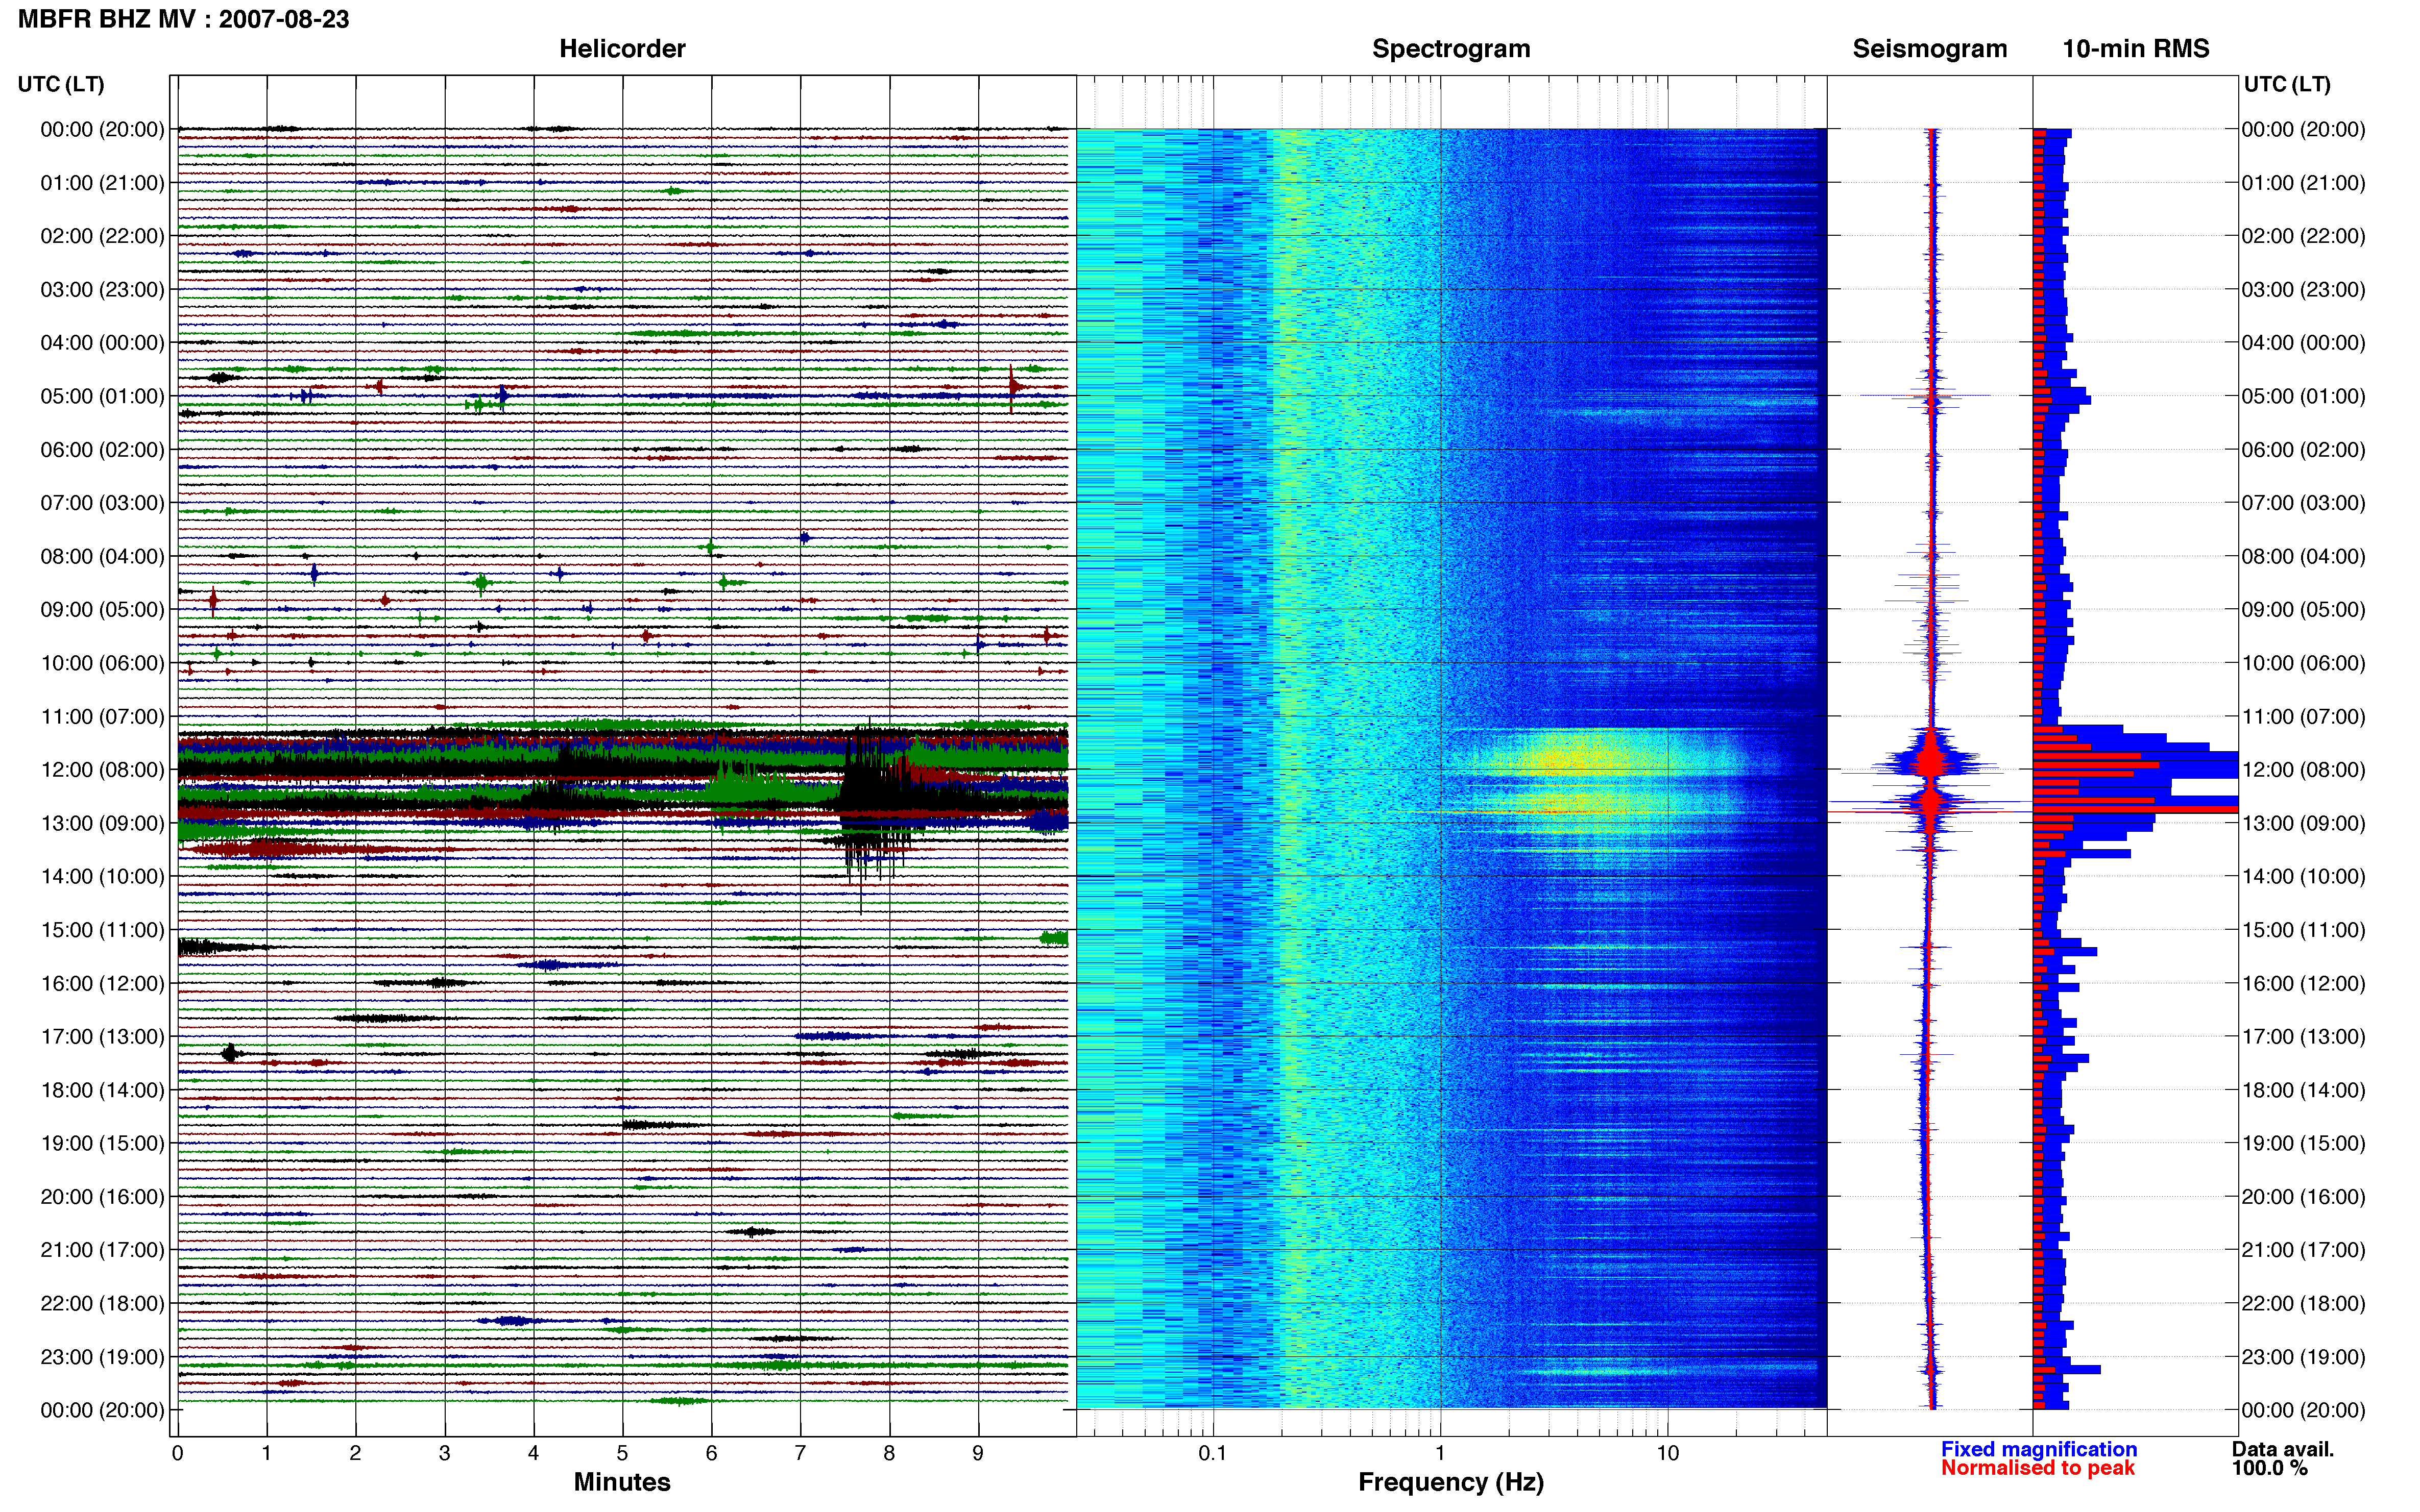
Task: Click left time label '04:00 (00:00)'
Action: click(102, 343)
